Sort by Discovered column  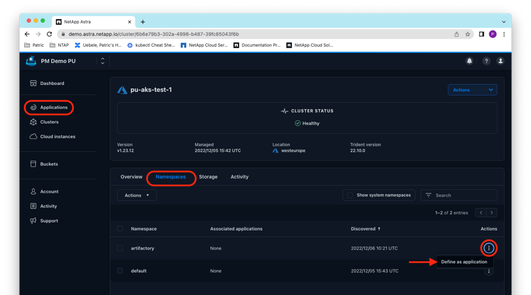(365, 229)
